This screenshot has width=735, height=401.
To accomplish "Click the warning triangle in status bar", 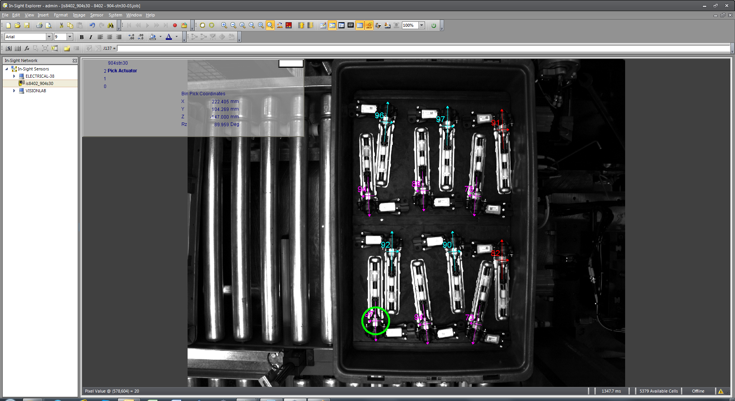I will pyautogui.click(x=721, y=391).
